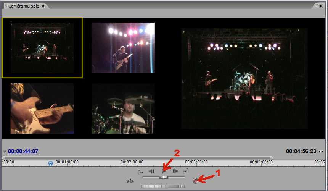Click the large program preview image

244,78
